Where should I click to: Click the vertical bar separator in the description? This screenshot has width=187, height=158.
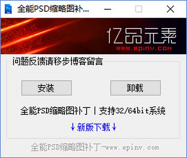(95, 111)
